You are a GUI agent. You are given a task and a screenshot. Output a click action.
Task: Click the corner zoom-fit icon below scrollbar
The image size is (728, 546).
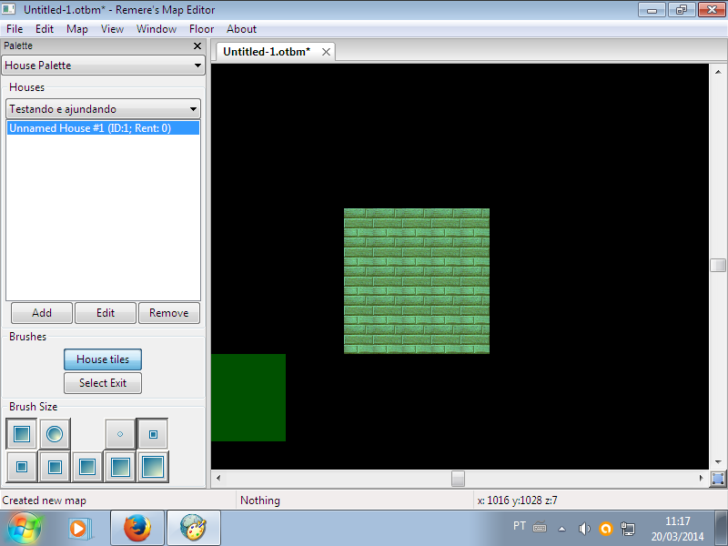(718, 479)
